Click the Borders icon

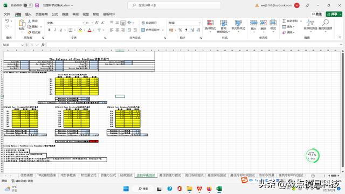(x=71, y=30)
